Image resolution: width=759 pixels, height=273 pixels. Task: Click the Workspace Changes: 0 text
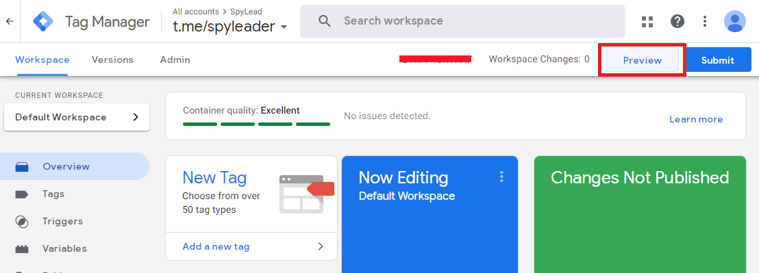pos(539,60)
